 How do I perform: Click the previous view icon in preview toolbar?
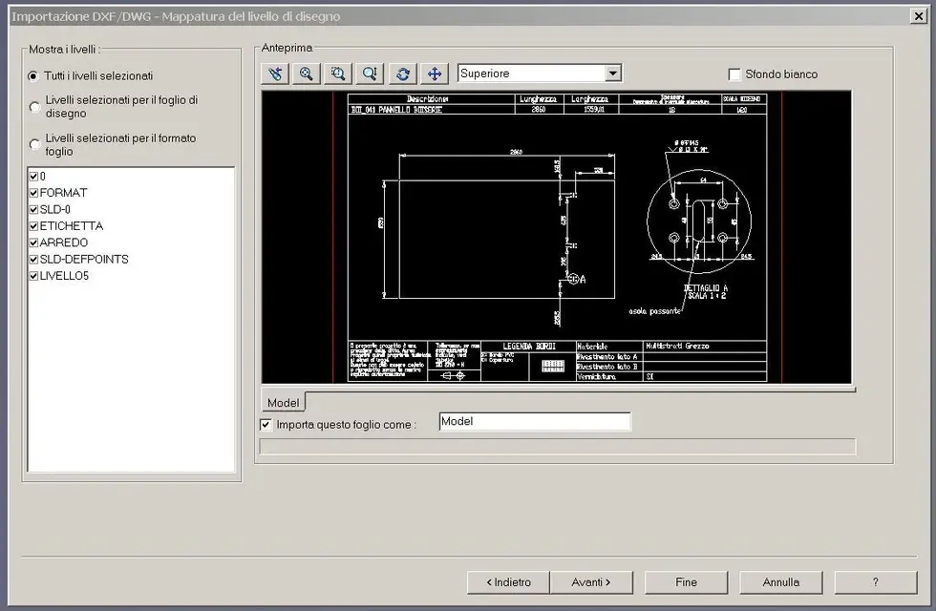[x=275, y=74]
